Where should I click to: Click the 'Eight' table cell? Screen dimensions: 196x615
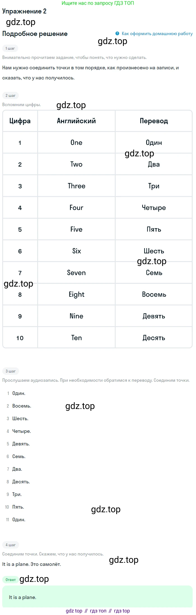click(76, 294)
